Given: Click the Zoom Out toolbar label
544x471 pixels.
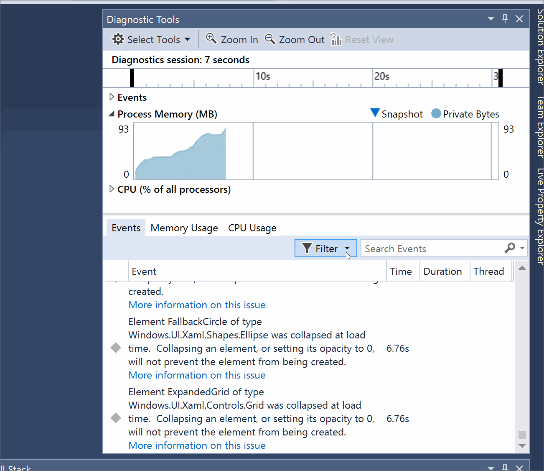Looking at the screenshot, I should tap(302, 40).
